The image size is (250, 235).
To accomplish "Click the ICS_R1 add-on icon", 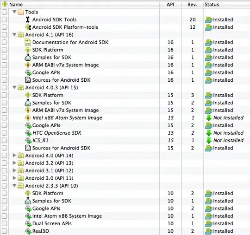I will 28,141.
